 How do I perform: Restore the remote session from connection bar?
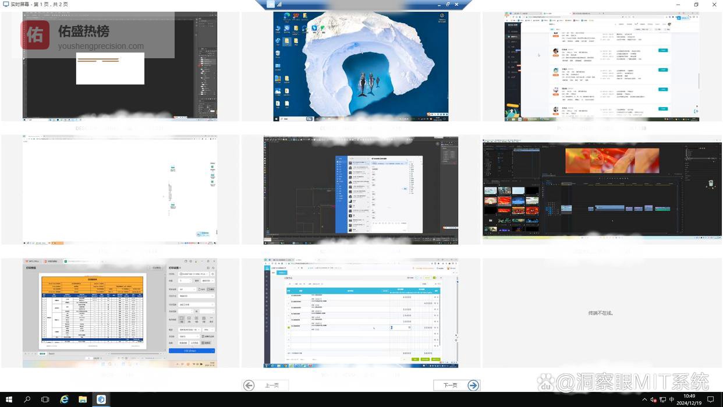(448, 4)
